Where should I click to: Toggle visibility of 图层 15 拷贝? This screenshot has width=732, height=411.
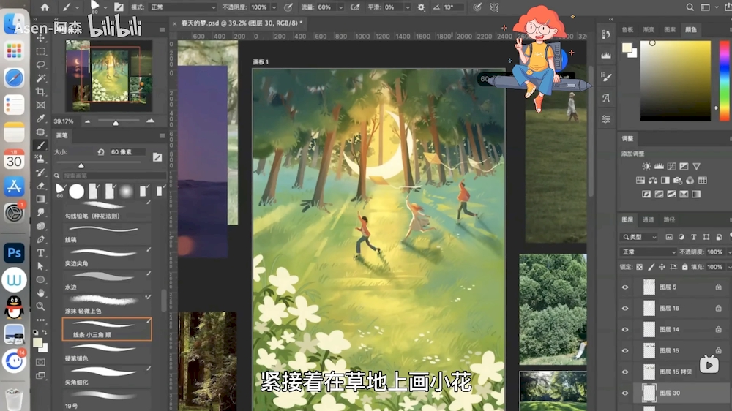(625, 372)
